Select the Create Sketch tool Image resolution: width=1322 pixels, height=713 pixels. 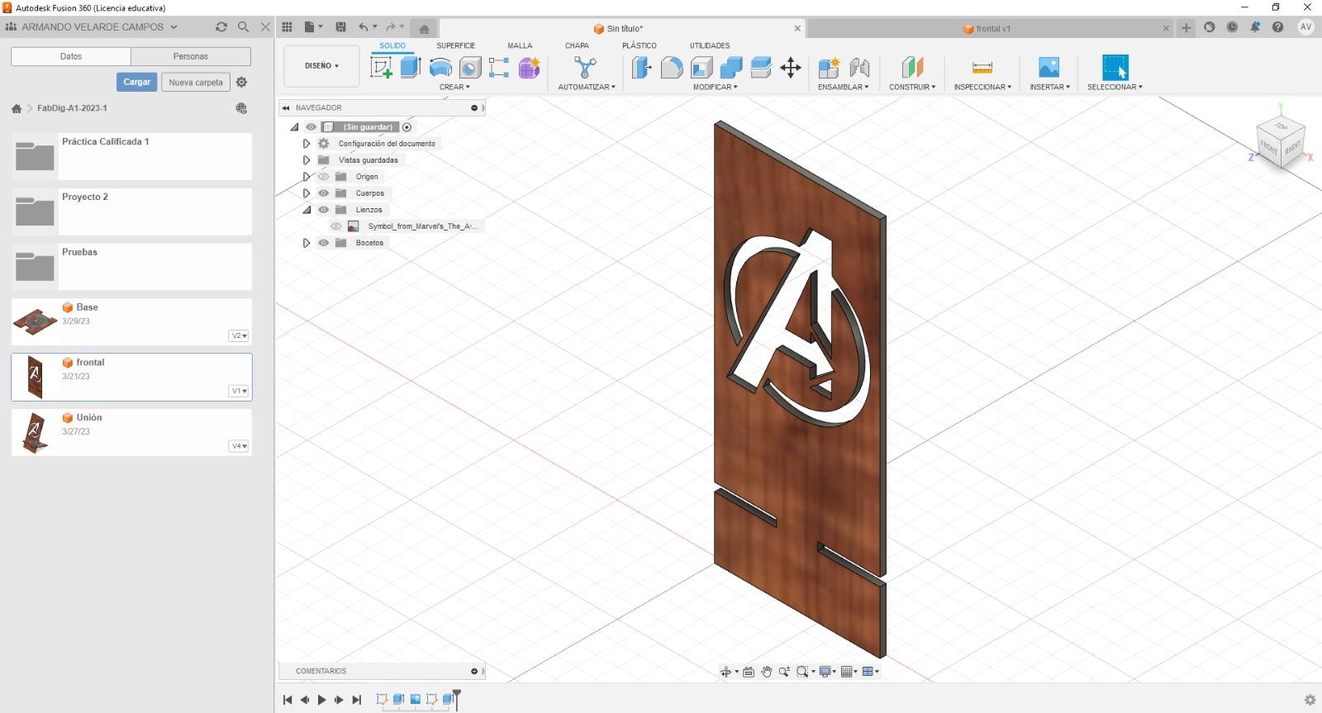(x=381, y=68)
